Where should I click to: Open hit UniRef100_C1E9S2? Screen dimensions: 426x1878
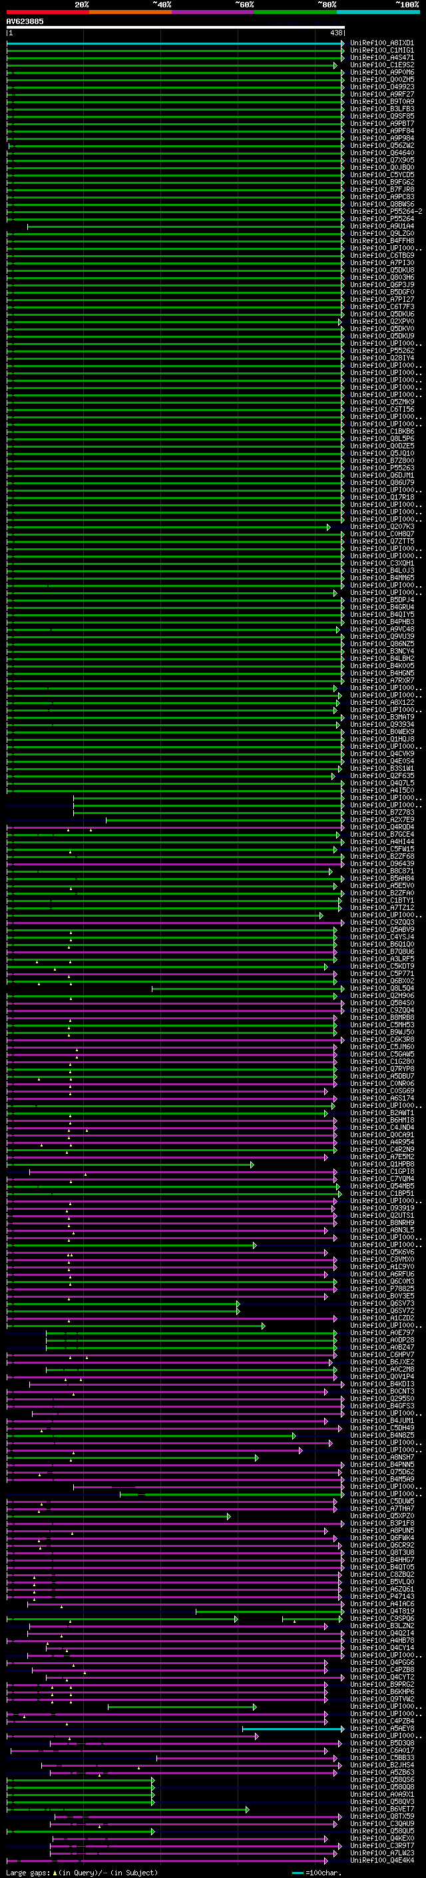pos(382,65)
